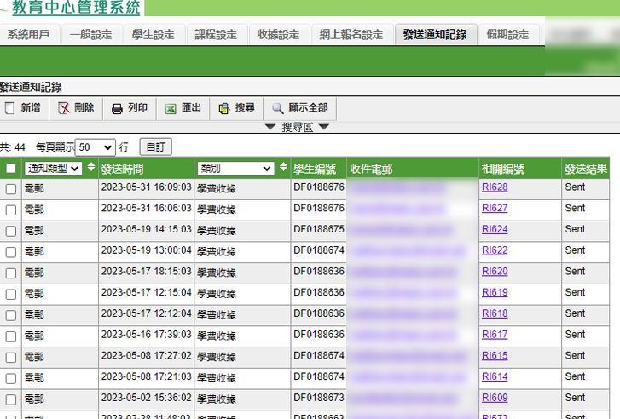Check the row for RI622
This screenshot has height=419, width=620.
tap(11, 252)
